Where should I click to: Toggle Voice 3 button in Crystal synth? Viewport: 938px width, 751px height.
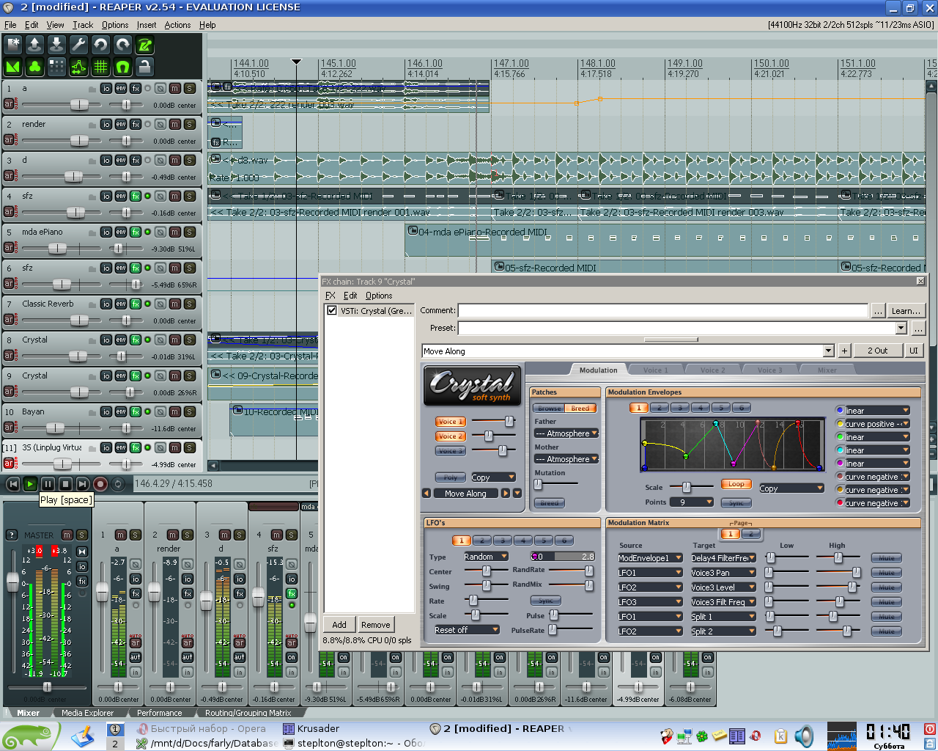coord(451,451)
